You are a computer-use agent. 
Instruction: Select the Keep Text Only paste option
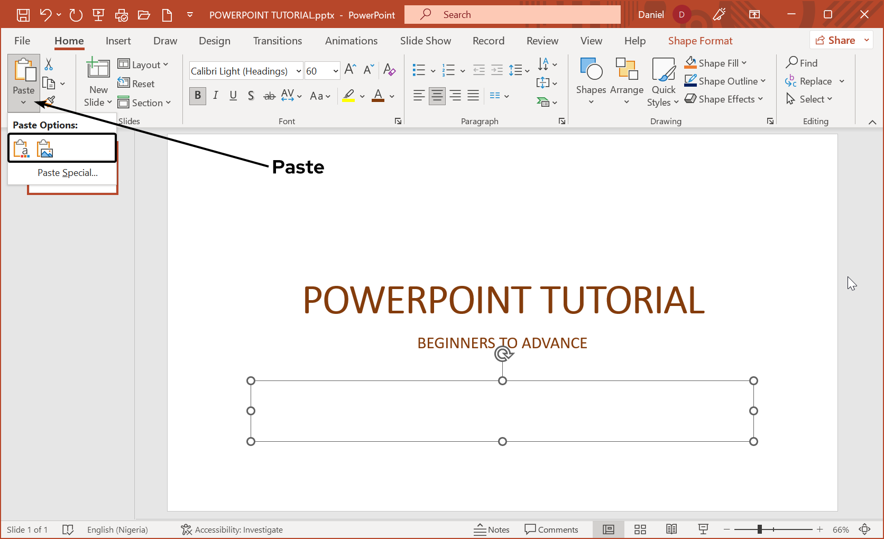[x=21, y=148]
